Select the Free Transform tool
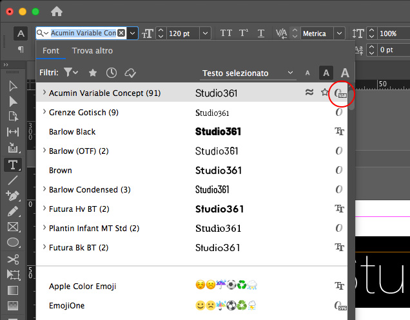This screenshot has width=410, height=320. pos(13,275)
